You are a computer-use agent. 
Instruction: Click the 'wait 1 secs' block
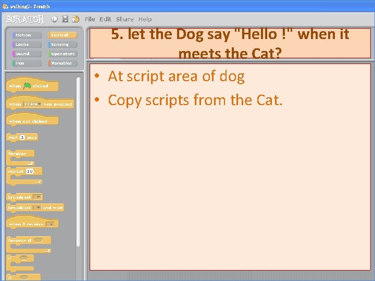[x=22, y=137]
